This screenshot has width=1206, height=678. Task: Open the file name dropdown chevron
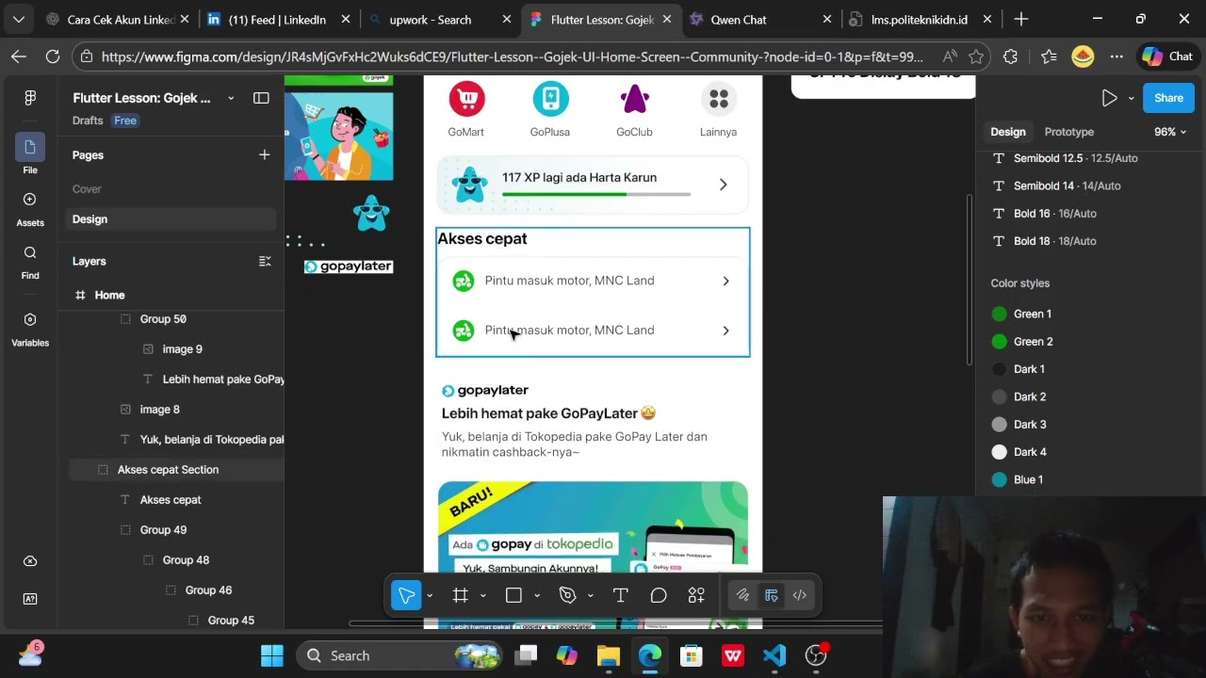pos(231,98)
